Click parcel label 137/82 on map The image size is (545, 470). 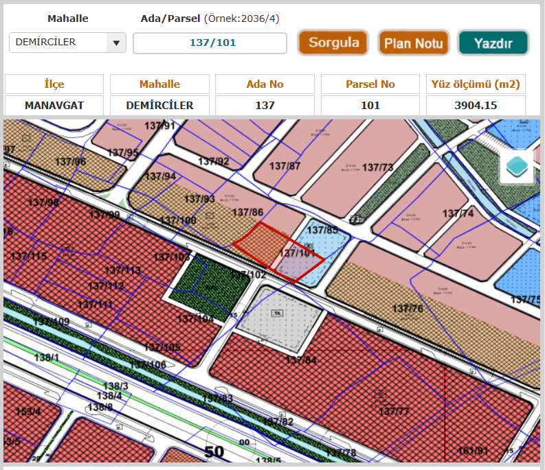click(278, 421)
